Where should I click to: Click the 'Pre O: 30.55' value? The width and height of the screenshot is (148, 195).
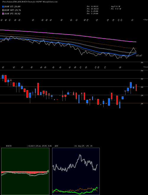93,6
